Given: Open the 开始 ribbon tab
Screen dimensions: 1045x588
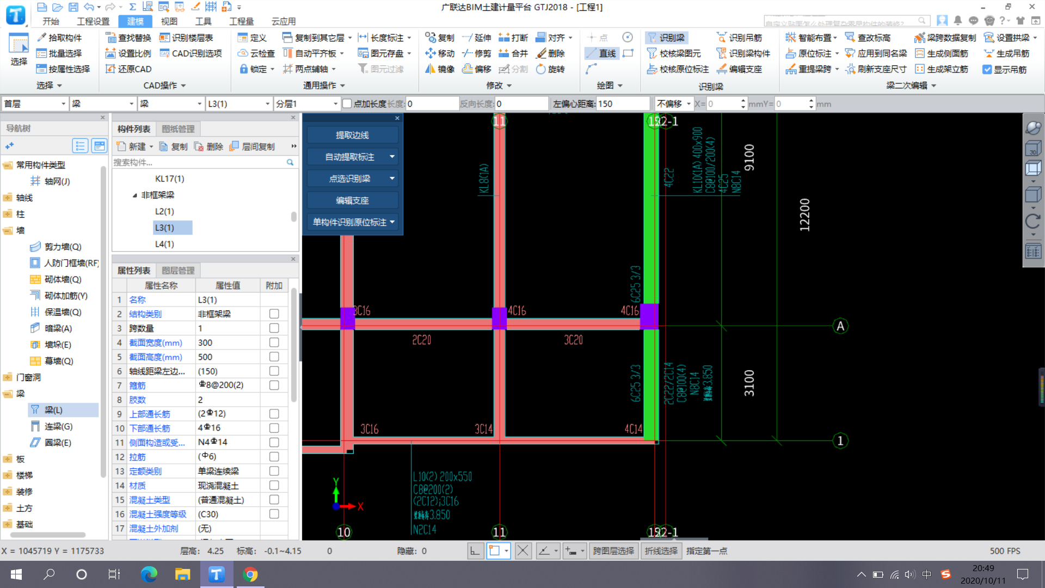Looking at the screenshot, I should coord(51,21).
